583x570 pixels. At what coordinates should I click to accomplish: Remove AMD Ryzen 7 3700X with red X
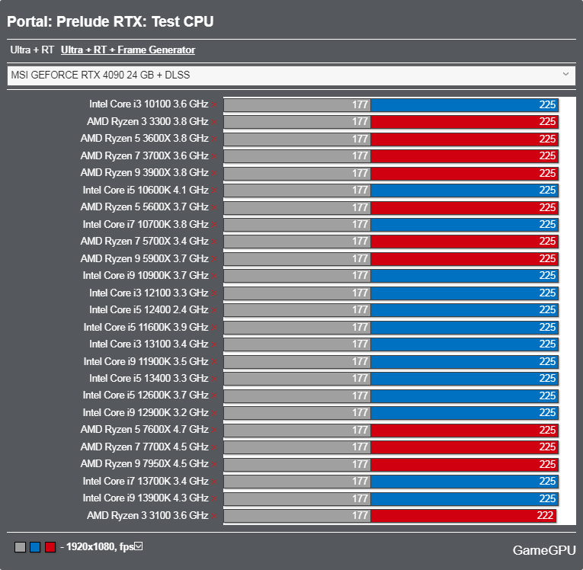click(x=214, y=156)
